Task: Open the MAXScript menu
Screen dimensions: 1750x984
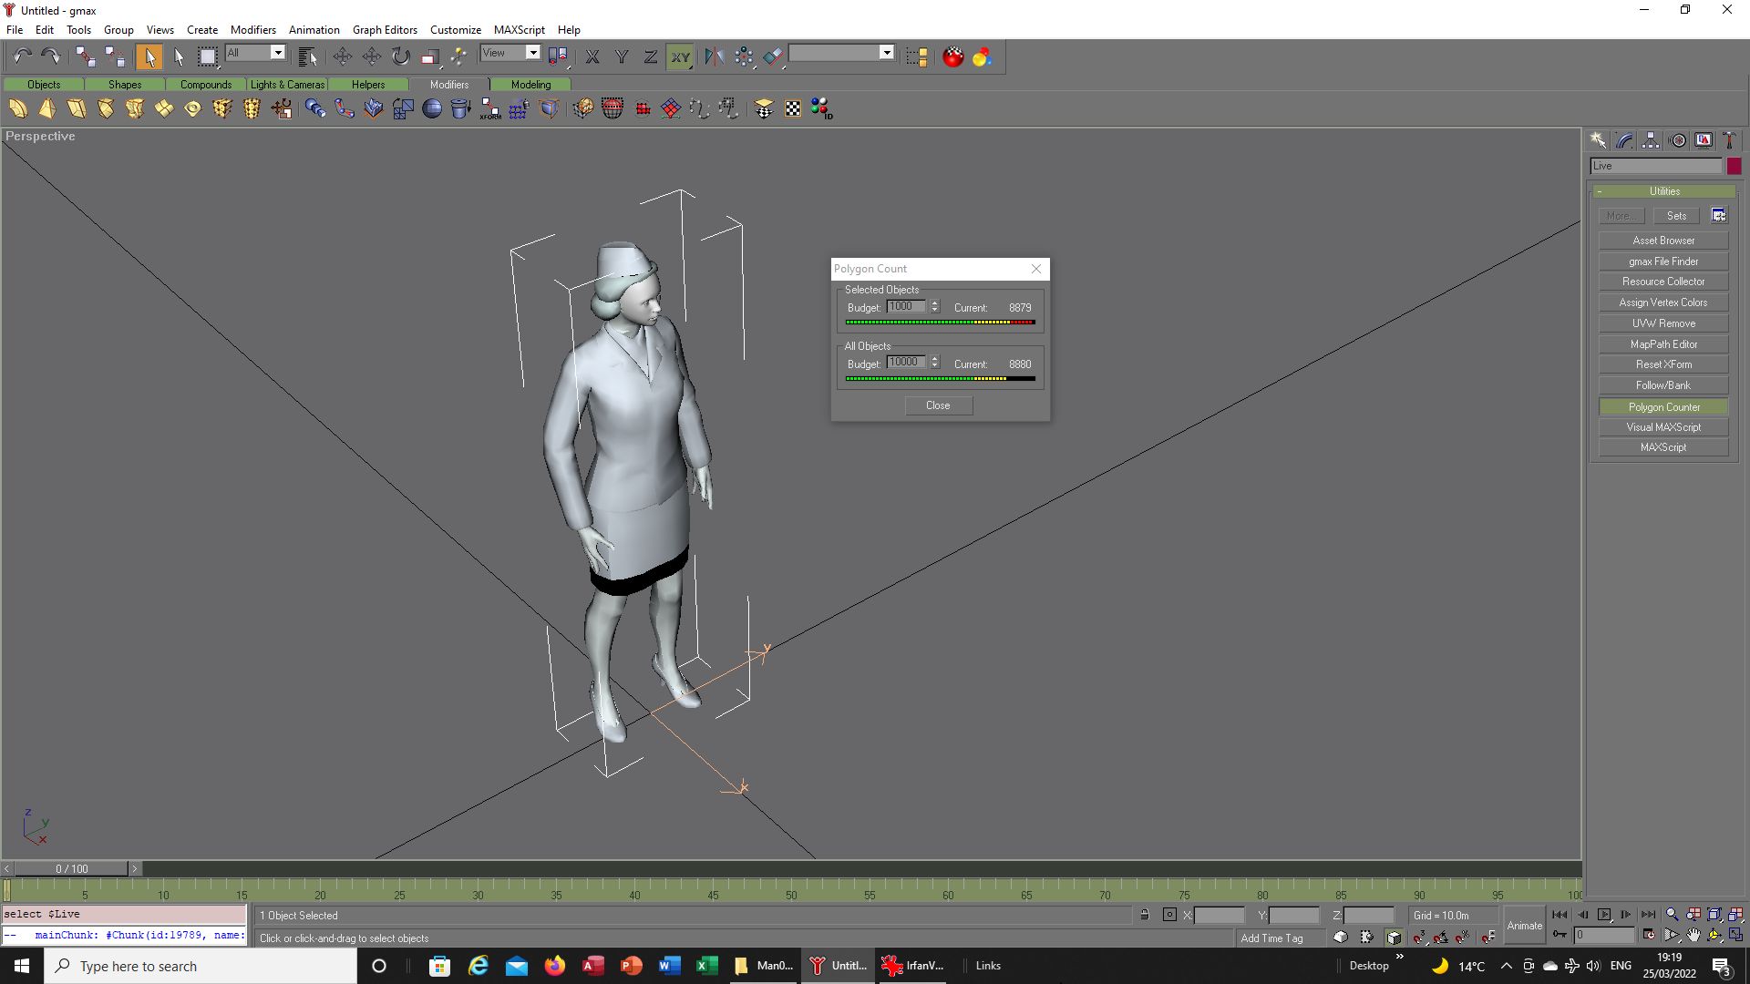Action: (x=519, y=29)
